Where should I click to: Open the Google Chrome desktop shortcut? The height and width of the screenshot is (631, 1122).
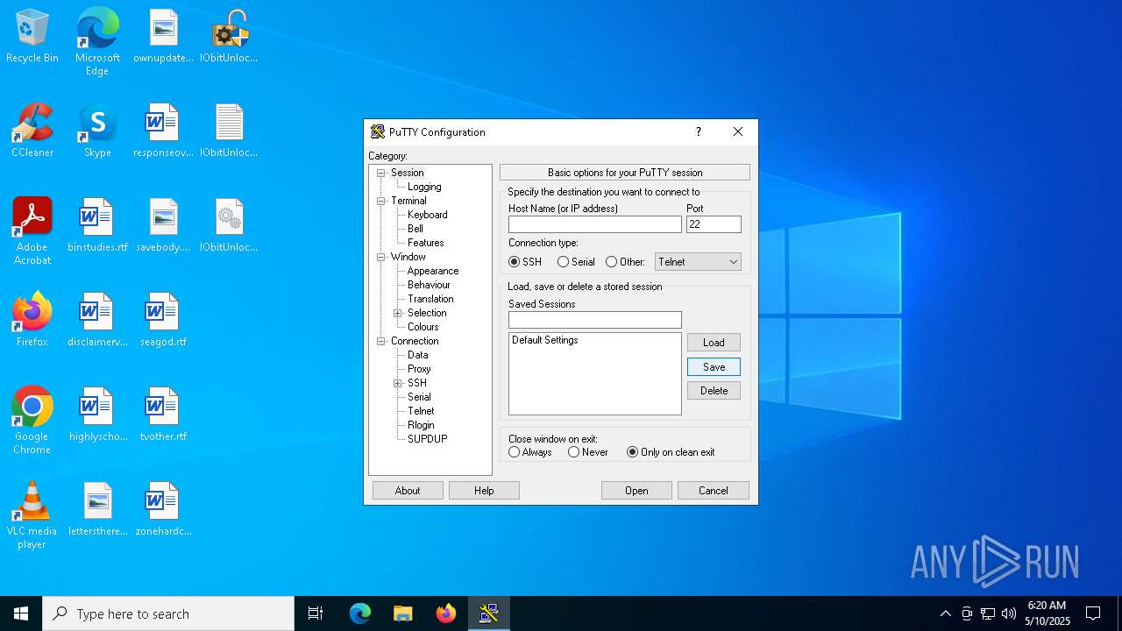[32, 421]
